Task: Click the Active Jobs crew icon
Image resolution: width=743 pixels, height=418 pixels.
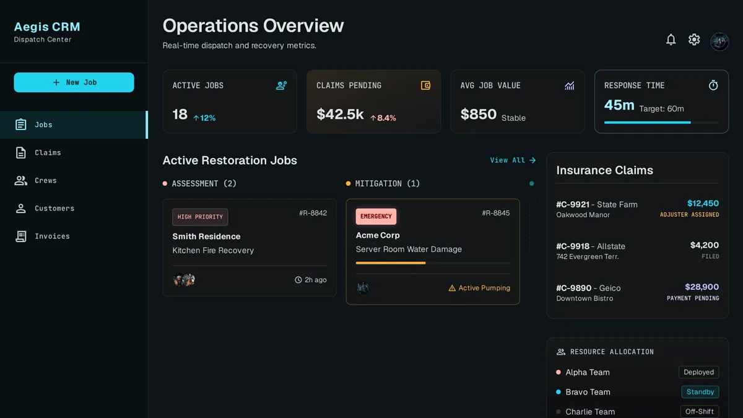Action: 281,85
